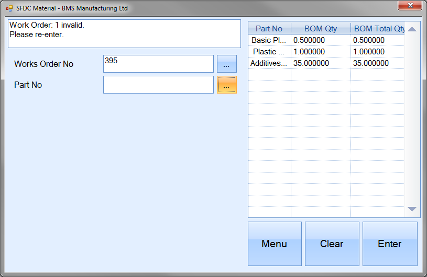This screenshot has width=427, height=277.
Task: Close the SFDC Material window
Action: 410,6
